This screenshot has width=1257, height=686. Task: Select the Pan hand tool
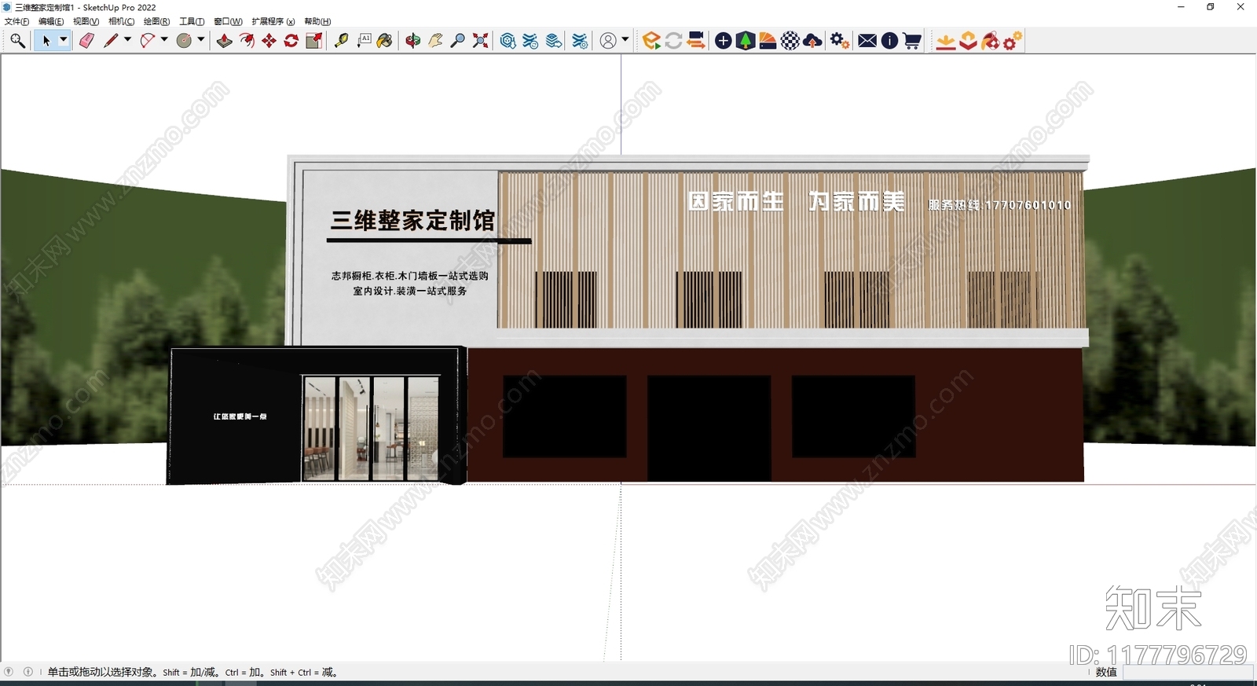point(435,41)
